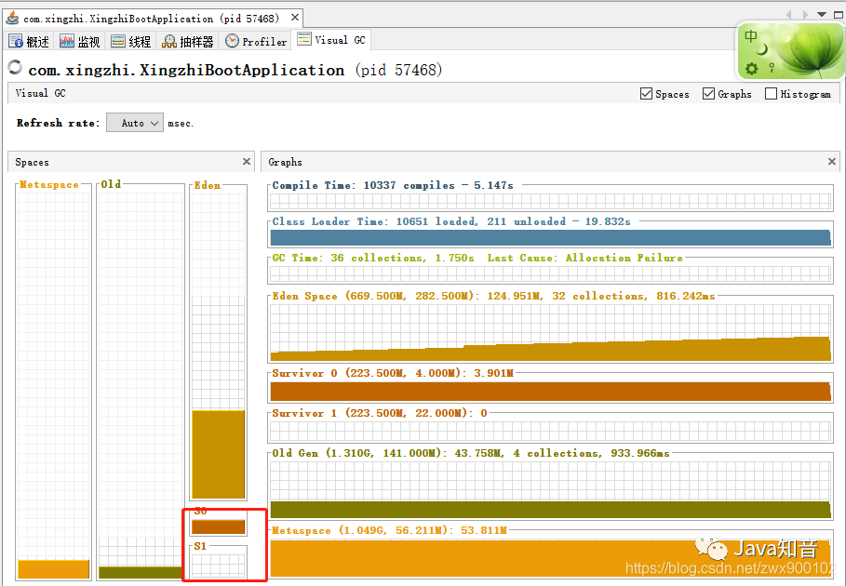Click the Graphs panel header title
Viewport: 846px width, 586px height.
(285, 162)
